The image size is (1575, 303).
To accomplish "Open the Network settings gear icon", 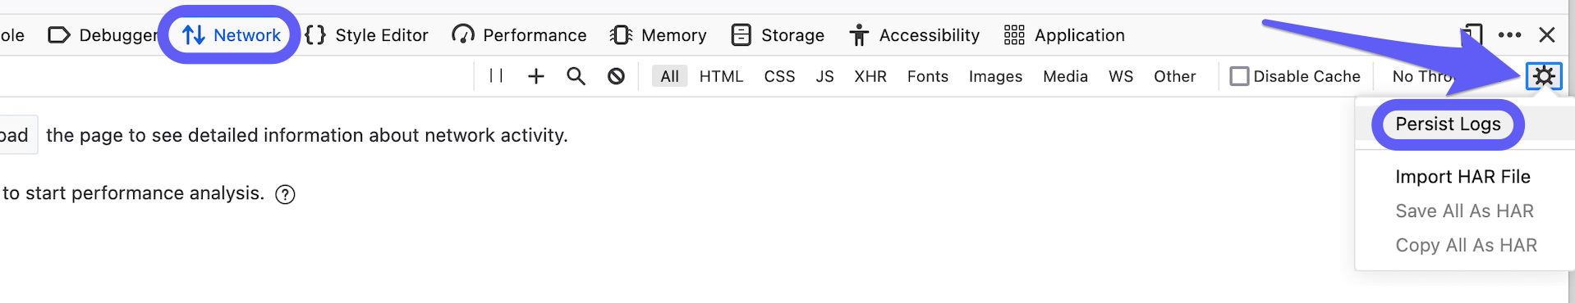I will coord(1544,76).
